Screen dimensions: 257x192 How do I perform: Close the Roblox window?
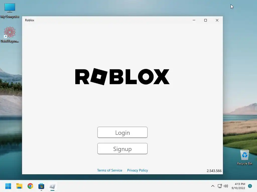click(x=217, y=20)
